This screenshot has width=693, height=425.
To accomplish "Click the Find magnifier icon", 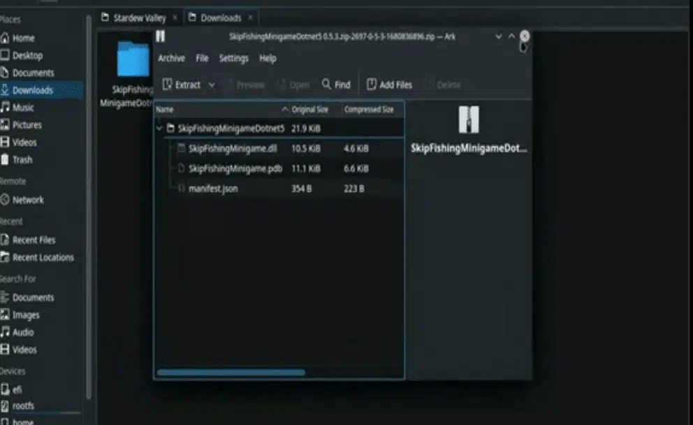I will (x=326, y=84).
